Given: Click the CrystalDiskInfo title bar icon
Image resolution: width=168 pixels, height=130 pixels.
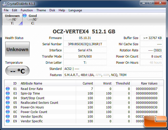Looking at the screenshot, I should [4, 4].
